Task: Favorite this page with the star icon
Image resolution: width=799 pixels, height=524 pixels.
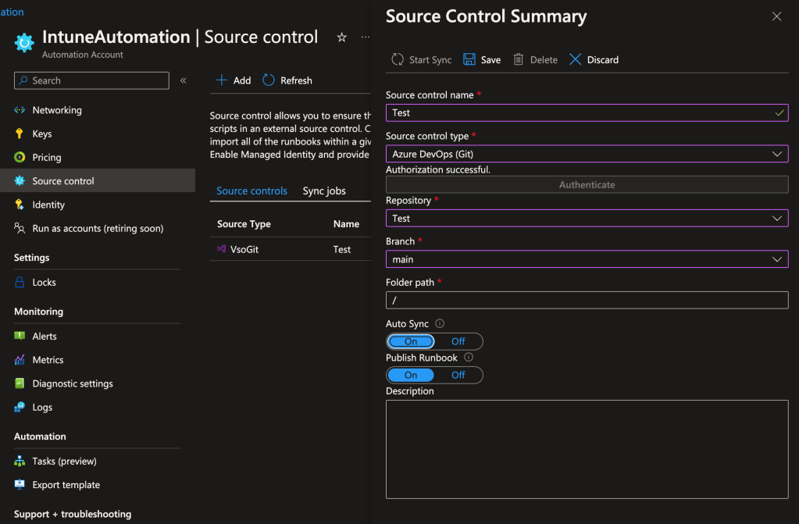Action: pyautogui.click(x=341, y=37)
